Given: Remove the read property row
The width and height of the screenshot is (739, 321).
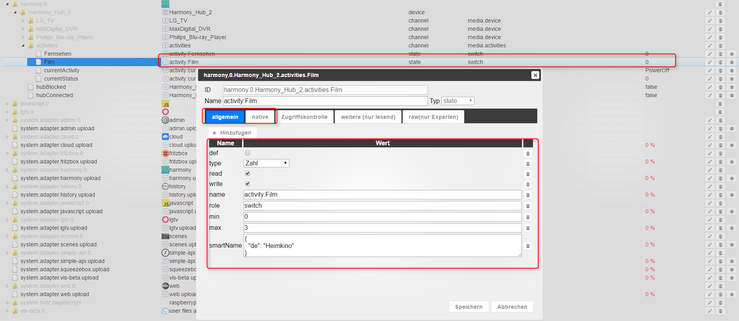Looking at the screenshot, I should [x=528, y=174].
